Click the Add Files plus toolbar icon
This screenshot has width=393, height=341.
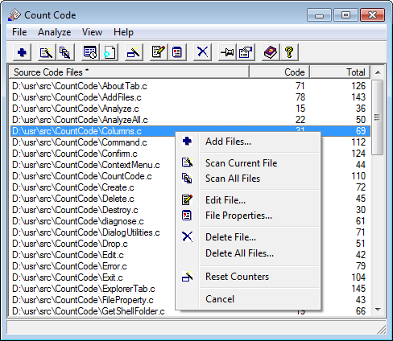pos(22,52)
